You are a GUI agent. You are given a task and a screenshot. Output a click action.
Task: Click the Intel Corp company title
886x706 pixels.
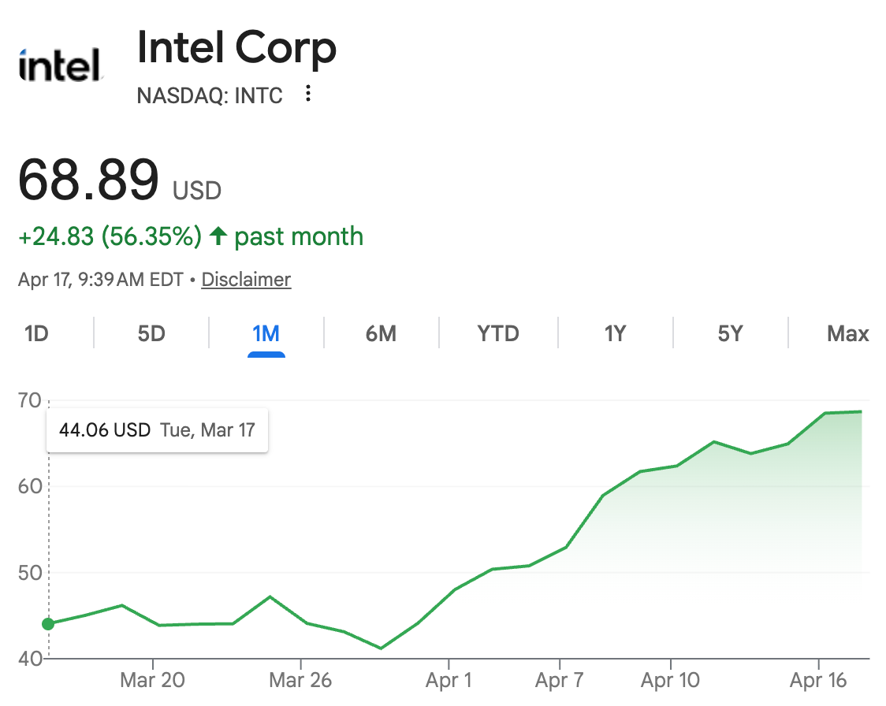236,49
